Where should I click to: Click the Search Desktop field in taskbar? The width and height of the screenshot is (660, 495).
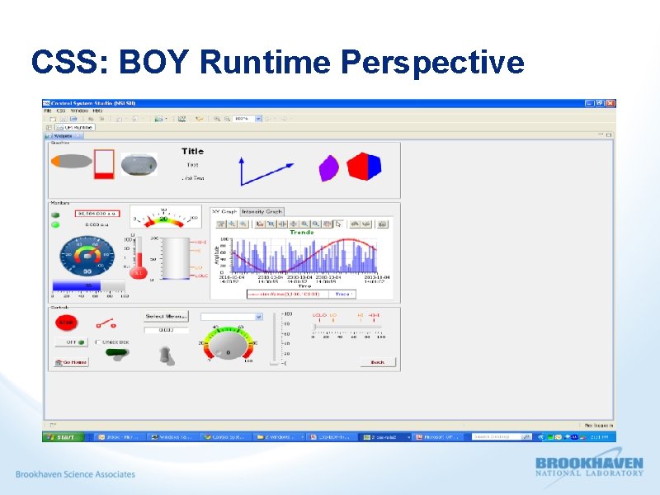497,437
